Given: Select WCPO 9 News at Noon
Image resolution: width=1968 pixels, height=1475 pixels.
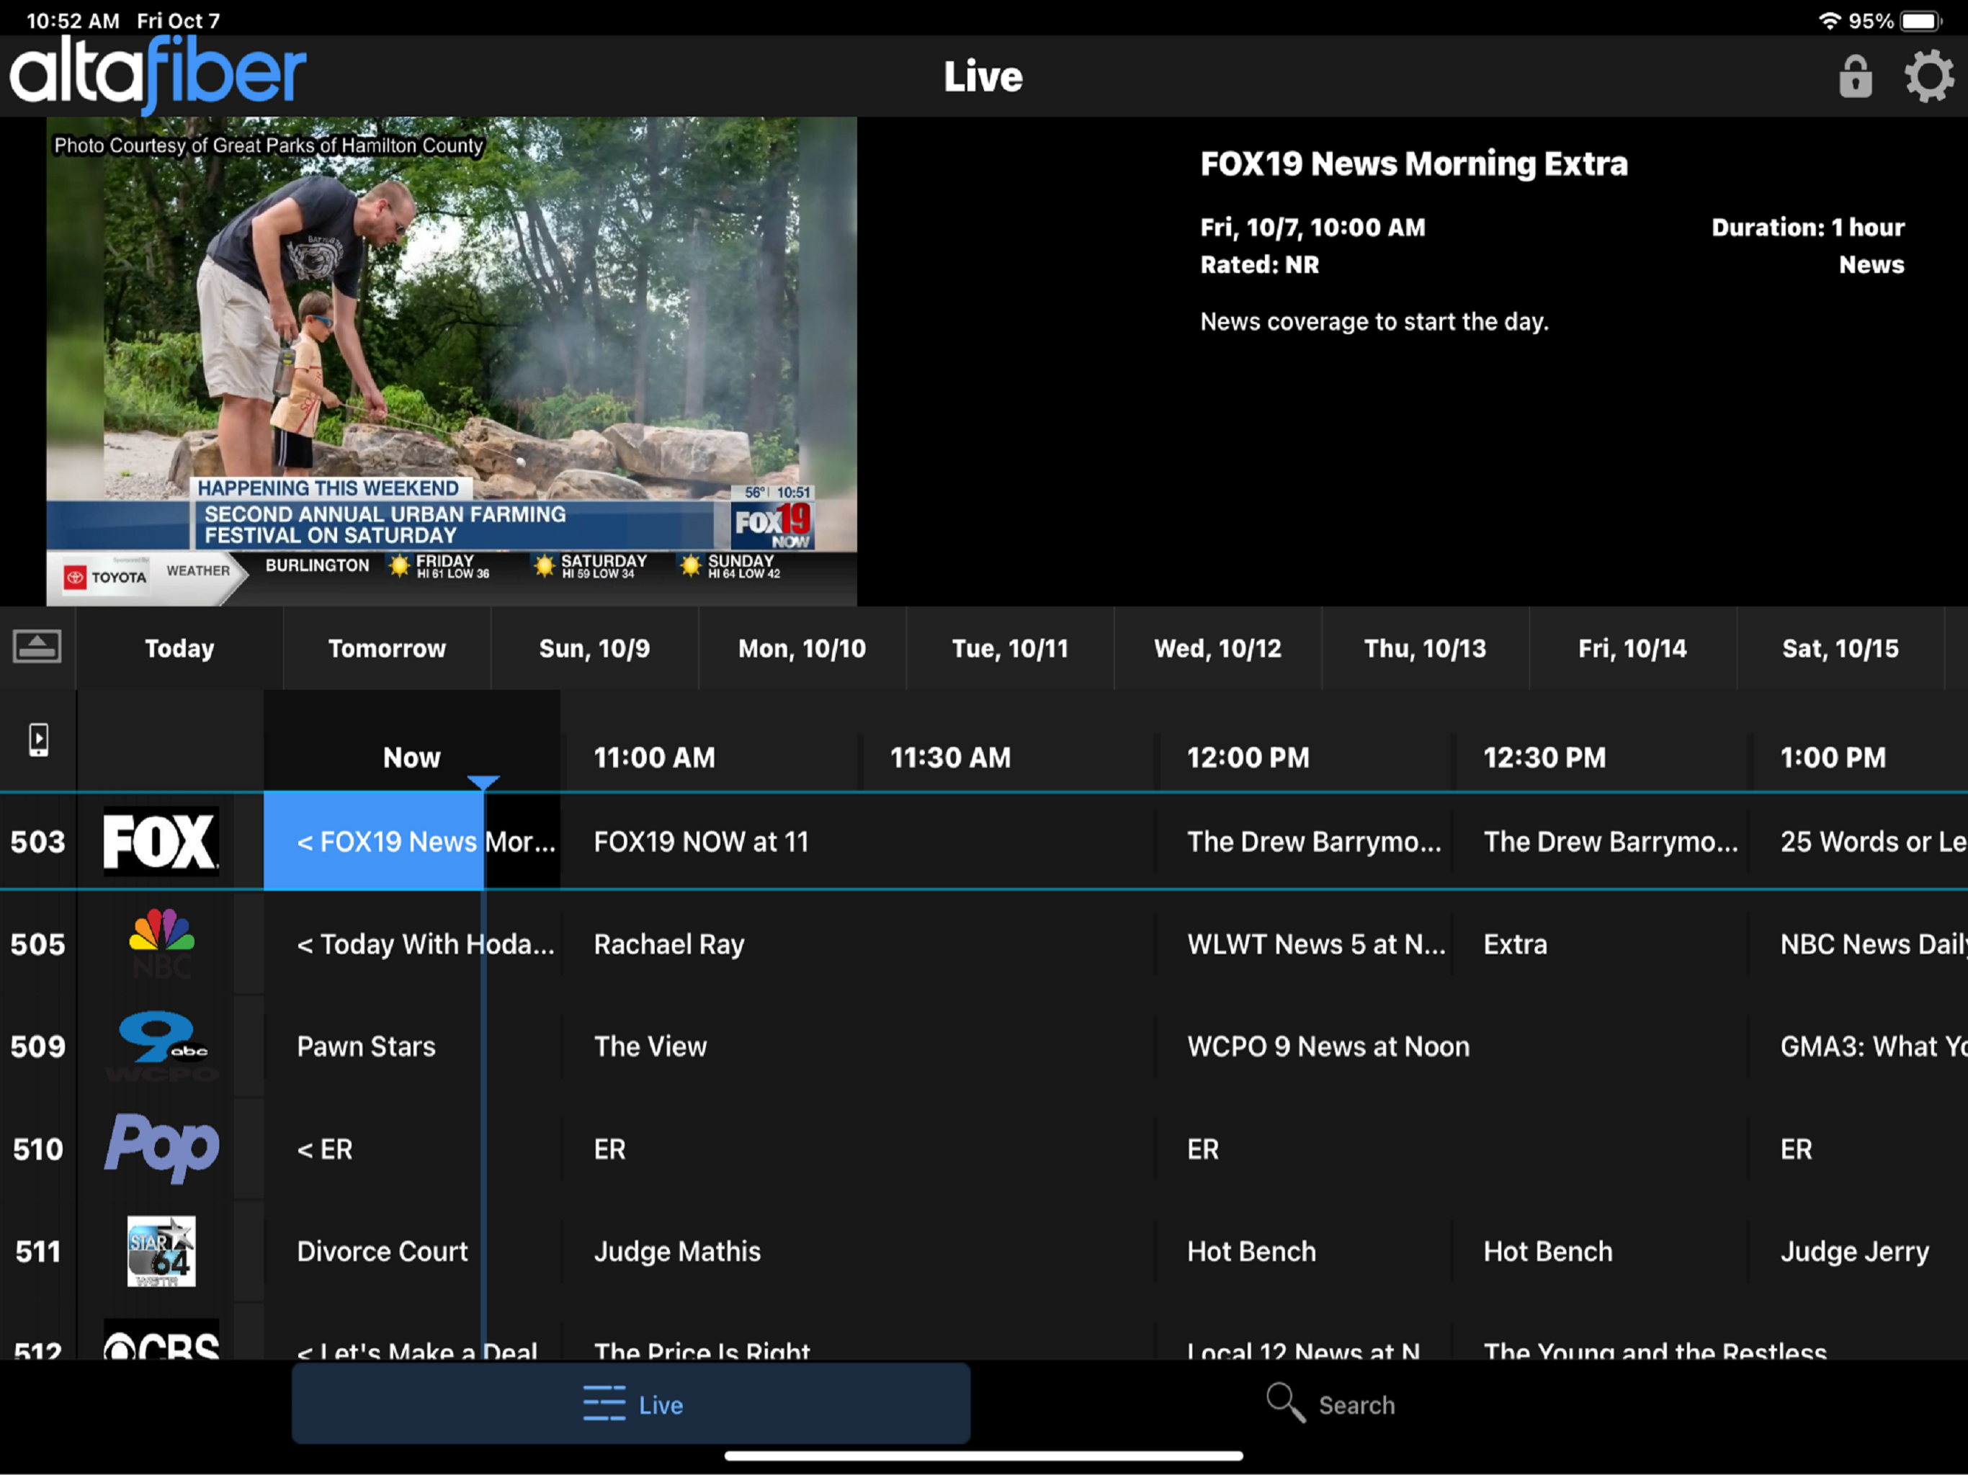Looking at the screenshot, I should tap(1452, 1045).
